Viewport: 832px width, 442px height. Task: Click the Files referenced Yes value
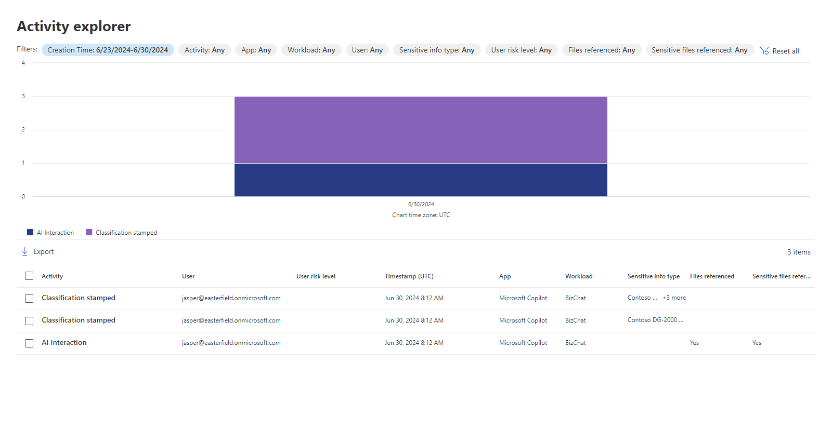[x=694, y=343]
